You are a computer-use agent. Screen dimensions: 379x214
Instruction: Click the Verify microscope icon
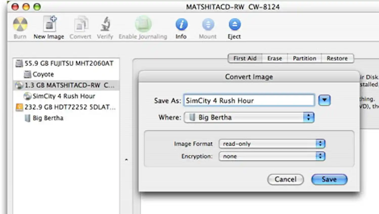click(x=105, y=24)
